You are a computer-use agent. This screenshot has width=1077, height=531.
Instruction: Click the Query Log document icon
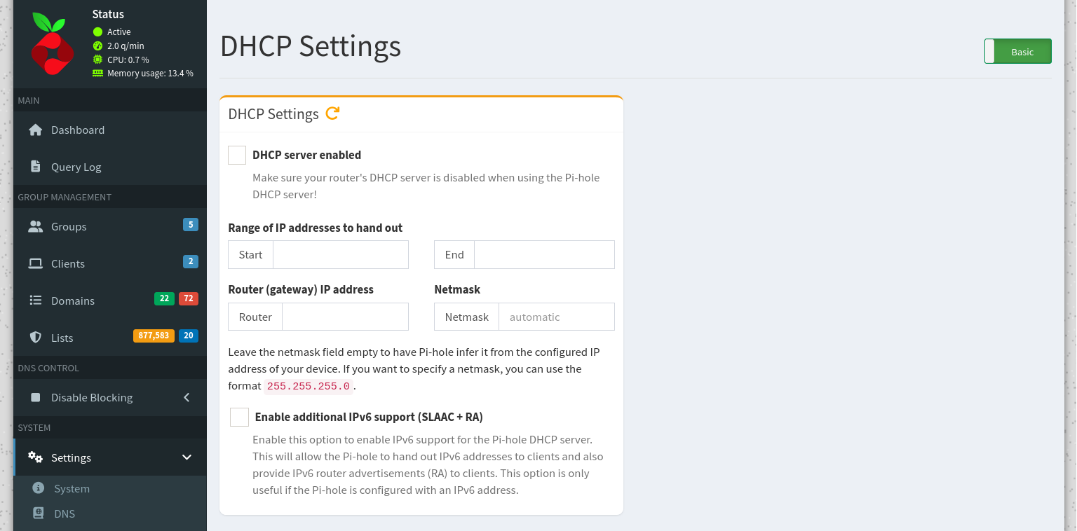click(x=35, y=167)
